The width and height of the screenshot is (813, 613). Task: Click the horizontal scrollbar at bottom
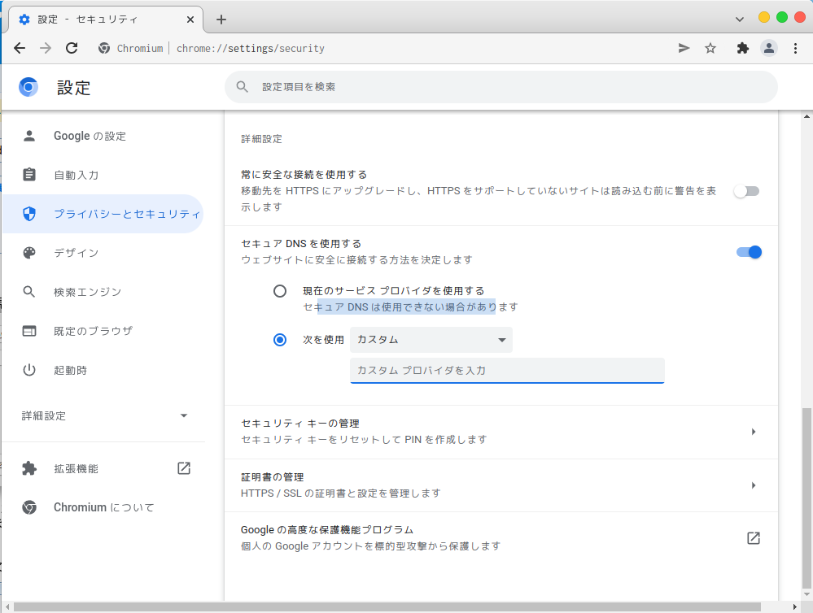[387, 606]
